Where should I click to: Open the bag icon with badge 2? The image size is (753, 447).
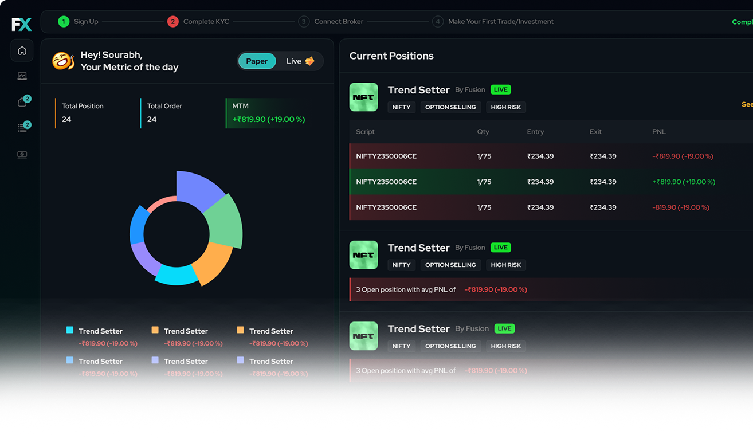[22, 102]
